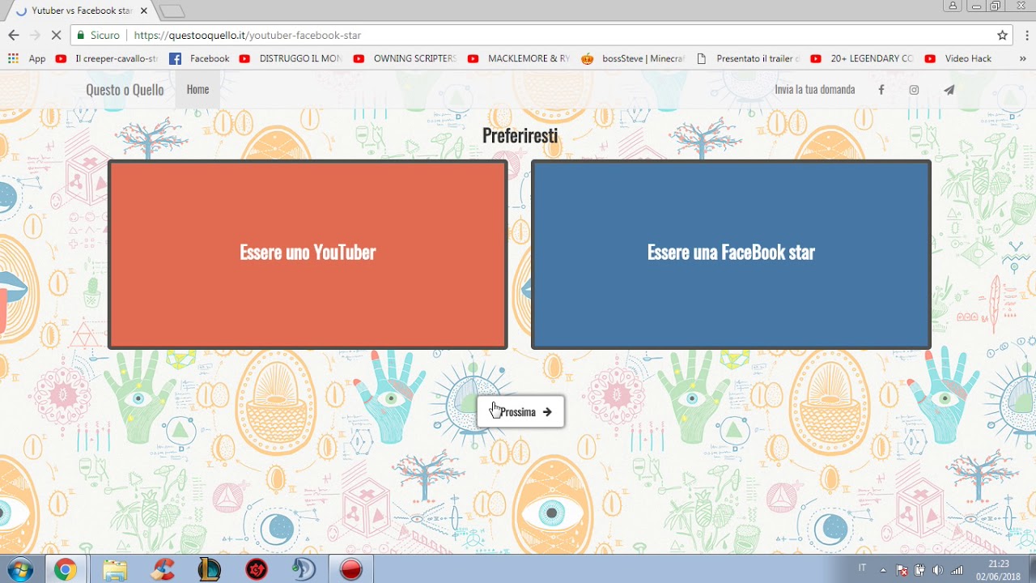Image resolution: width=1036 pixels, height=583 pixels.
Task: Open the DISTRUGGO IL MON bookmark
Action: pos(291,58)
